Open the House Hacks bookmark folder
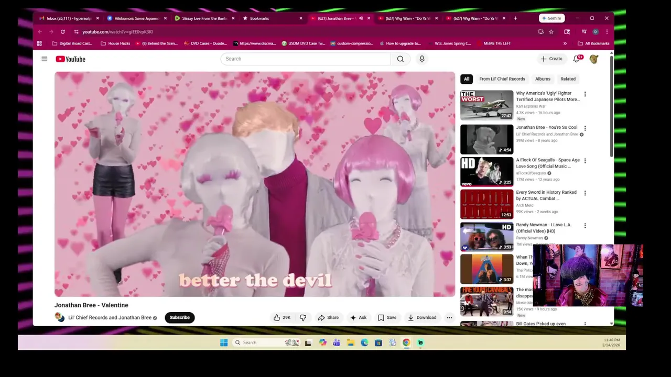 [115, 43]
